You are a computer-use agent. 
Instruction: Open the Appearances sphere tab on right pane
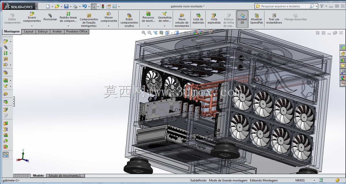343,78
